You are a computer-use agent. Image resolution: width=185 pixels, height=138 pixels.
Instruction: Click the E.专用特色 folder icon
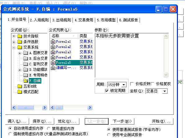tap(25, 75)
